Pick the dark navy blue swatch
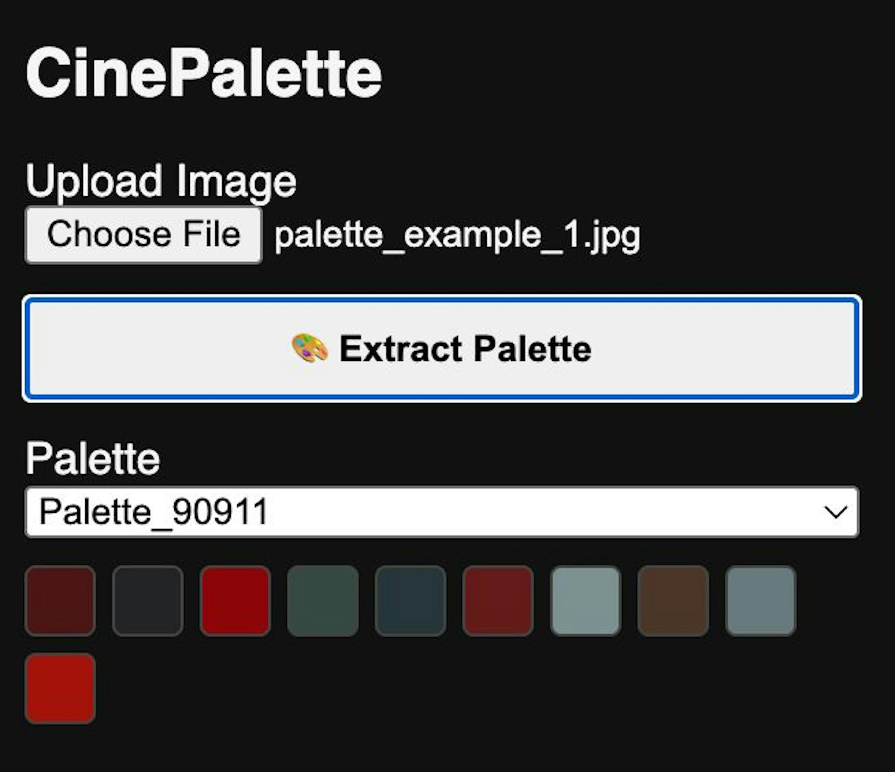Screen dimensions: 895x772 tap(410, 601)
